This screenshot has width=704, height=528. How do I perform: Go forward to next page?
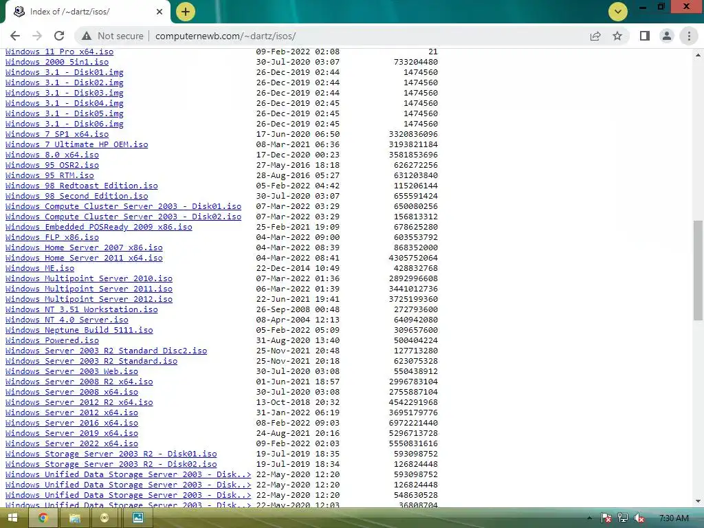(x=37, y=36)
